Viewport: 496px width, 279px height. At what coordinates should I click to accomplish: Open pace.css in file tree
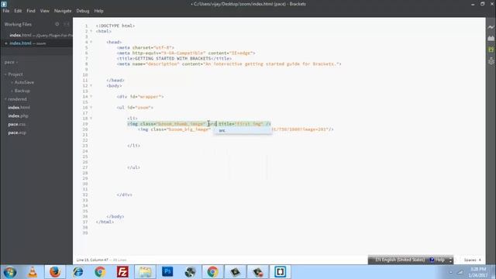click(x=17, y=124)
